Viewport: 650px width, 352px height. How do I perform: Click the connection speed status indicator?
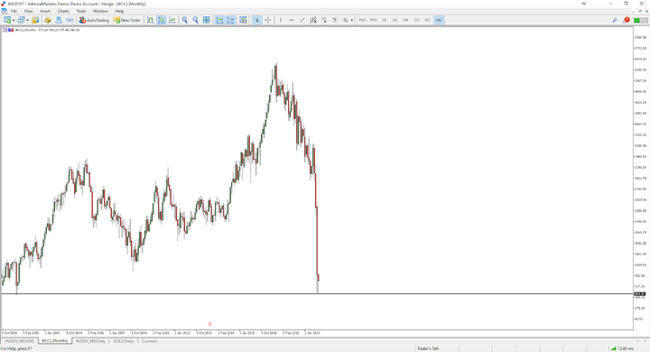(622, 348)
